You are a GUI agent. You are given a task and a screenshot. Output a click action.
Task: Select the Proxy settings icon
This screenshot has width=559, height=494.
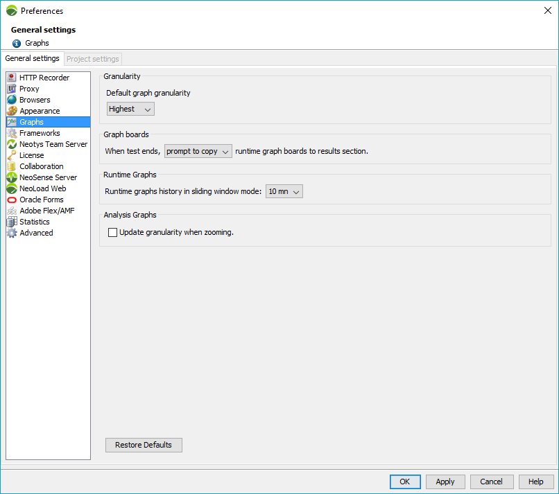12,89
